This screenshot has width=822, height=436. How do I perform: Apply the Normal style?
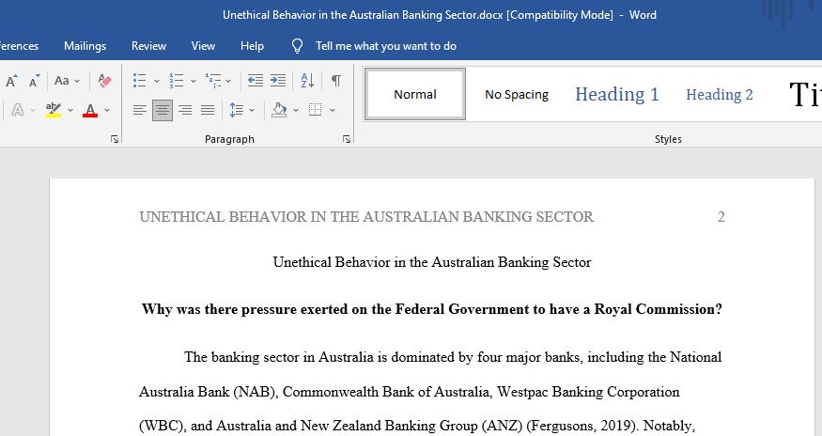point(415,95)
